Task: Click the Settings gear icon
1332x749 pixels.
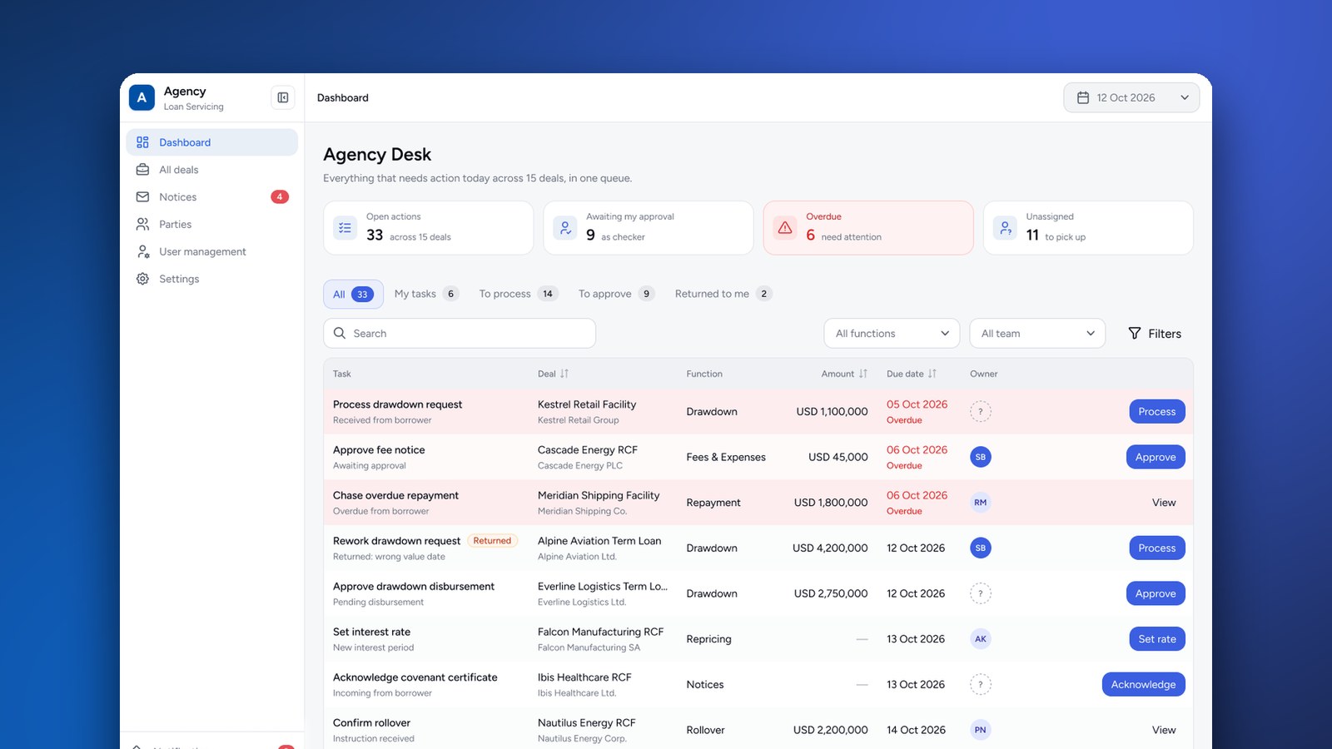Action: coord(142,279)
